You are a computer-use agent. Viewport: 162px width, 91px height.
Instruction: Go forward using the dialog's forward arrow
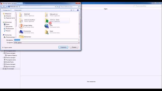[x=5, y=7]
